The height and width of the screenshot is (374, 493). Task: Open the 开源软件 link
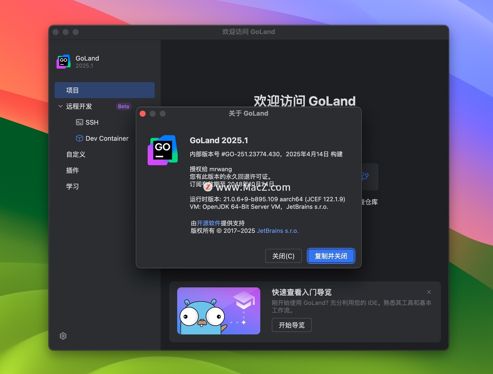(208, 223)
